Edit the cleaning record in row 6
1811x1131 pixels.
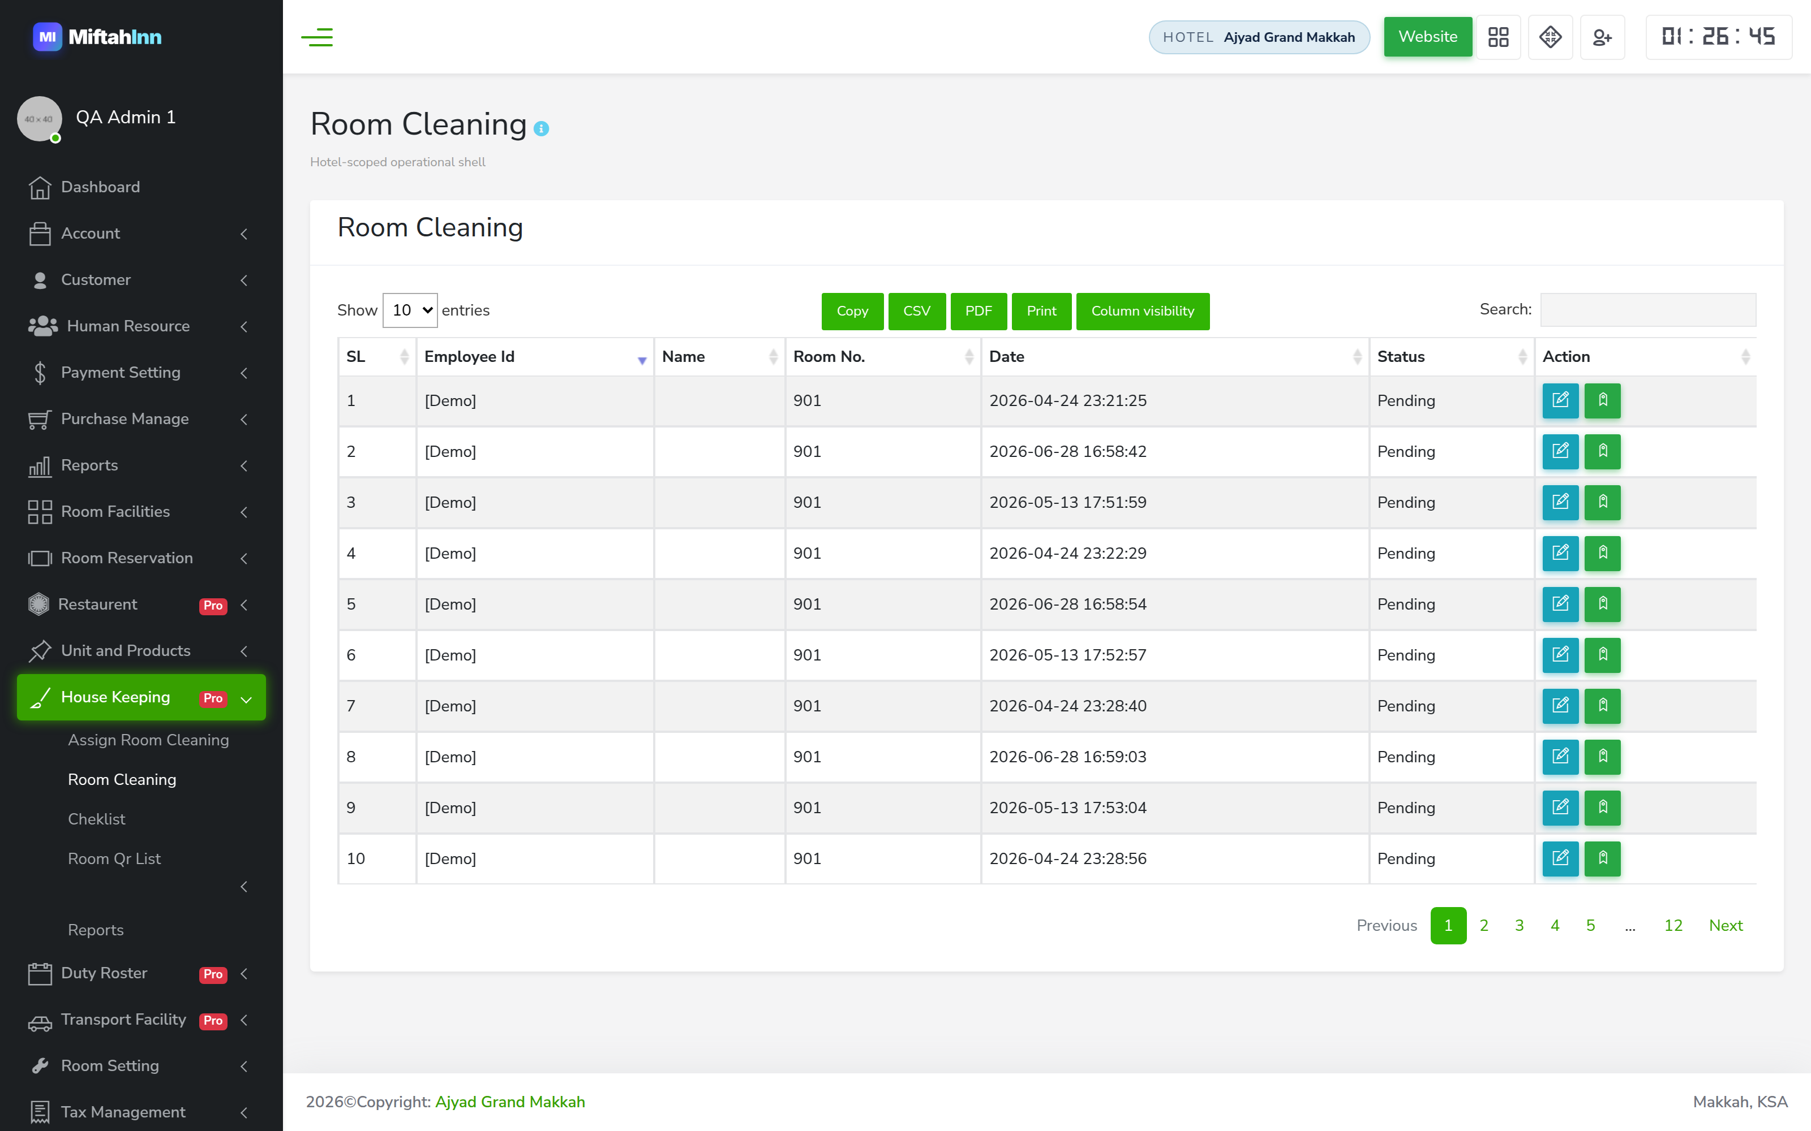point(1560,654)
